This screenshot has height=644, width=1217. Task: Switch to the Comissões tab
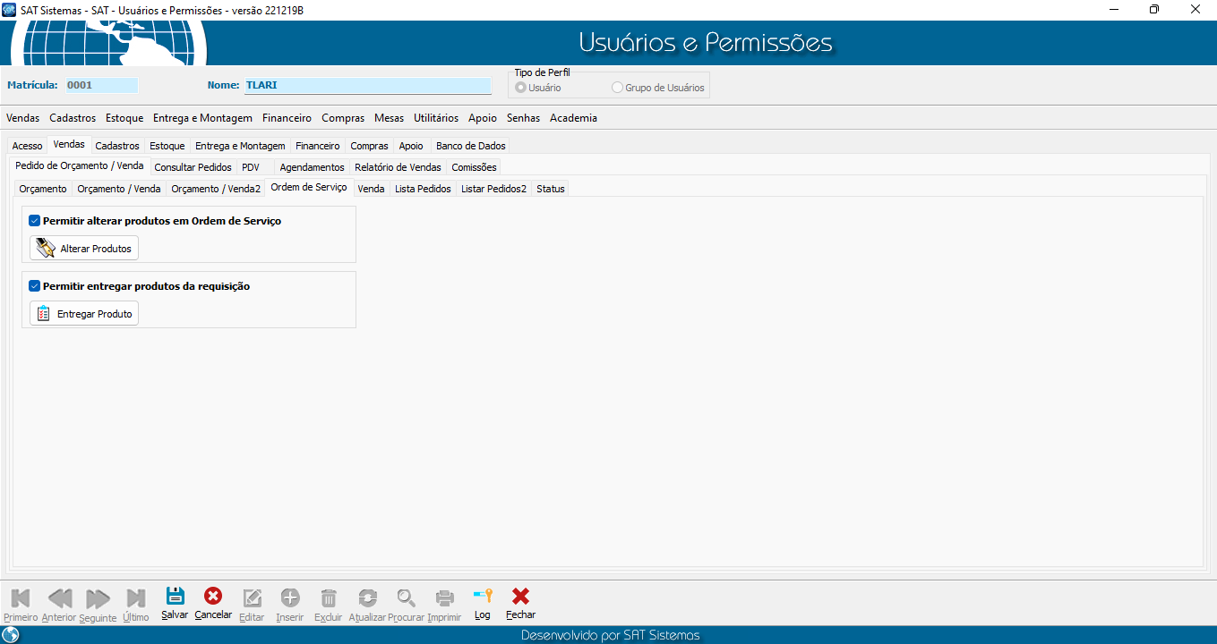click(x=474, y=167)
